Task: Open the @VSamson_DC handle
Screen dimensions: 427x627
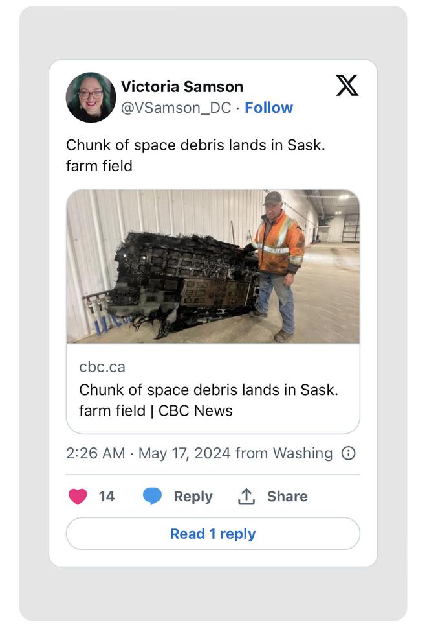Action: (x=176, y=108)
